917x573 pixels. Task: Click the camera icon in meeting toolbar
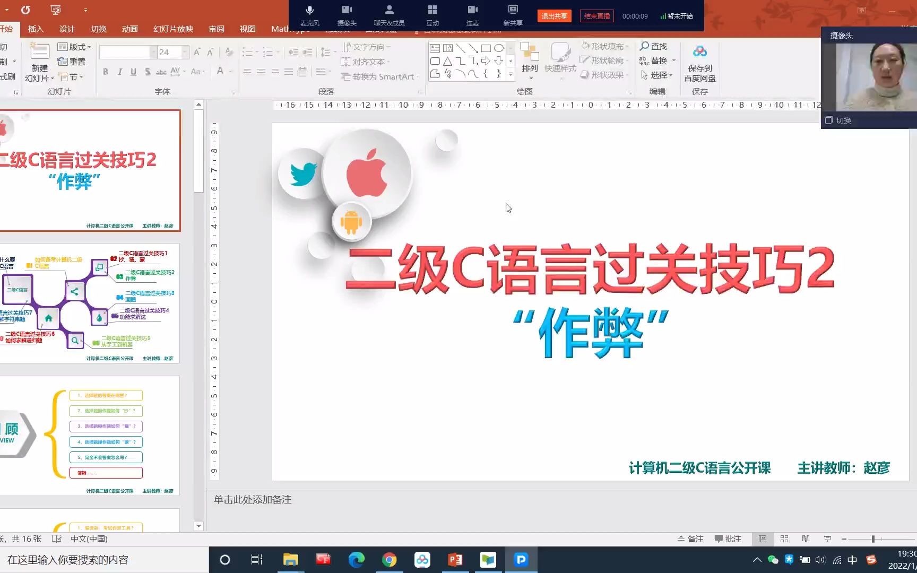(x=347, y=15)
